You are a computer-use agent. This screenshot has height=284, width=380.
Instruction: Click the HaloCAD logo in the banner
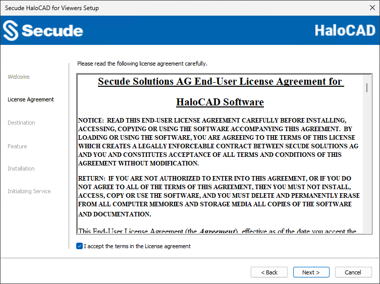point(345,30)
